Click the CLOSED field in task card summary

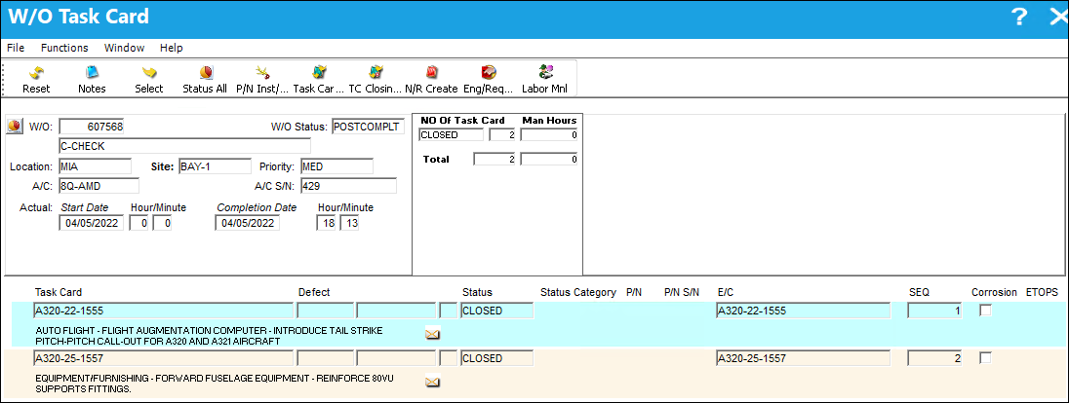(451, 134)
